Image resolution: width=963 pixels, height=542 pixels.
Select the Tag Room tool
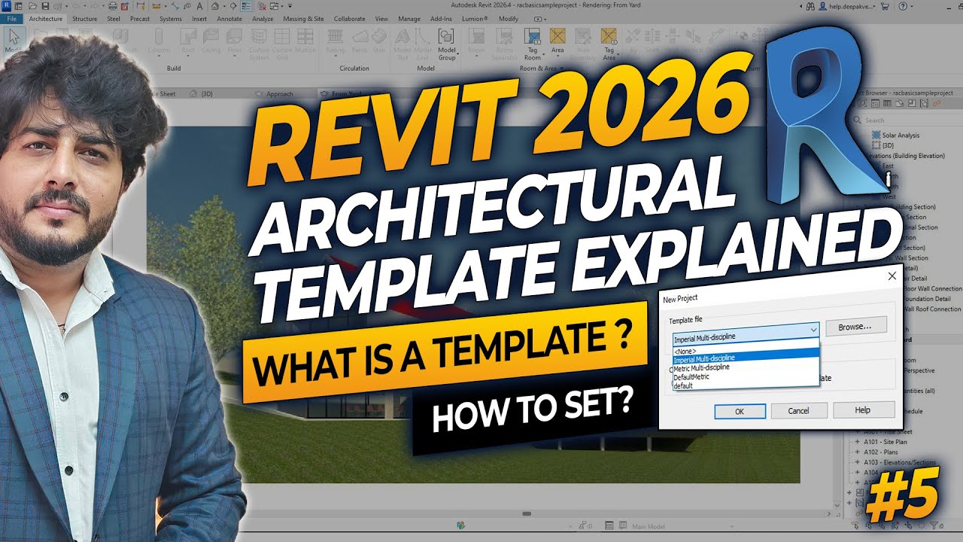533,44
